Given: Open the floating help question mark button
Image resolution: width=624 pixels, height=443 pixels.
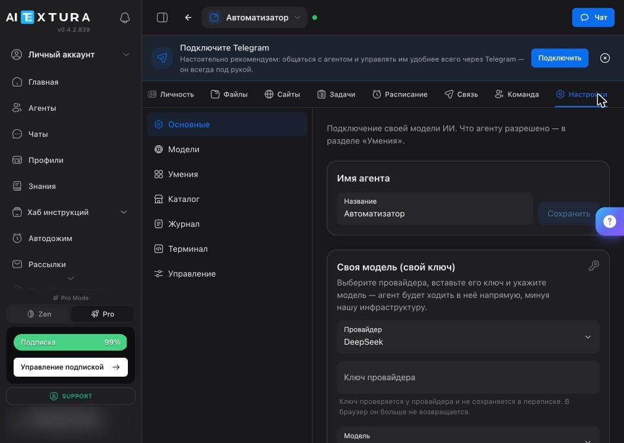Looking at the screenshot, I should point(609,221).
